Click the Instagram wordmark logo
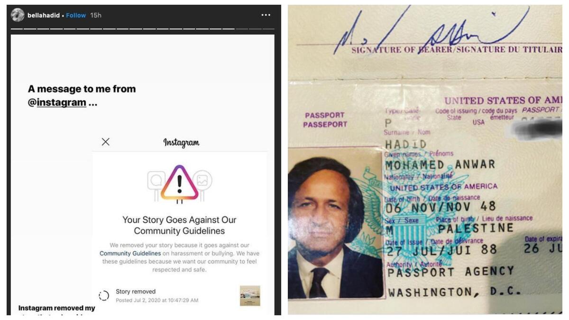 (181, 142)
